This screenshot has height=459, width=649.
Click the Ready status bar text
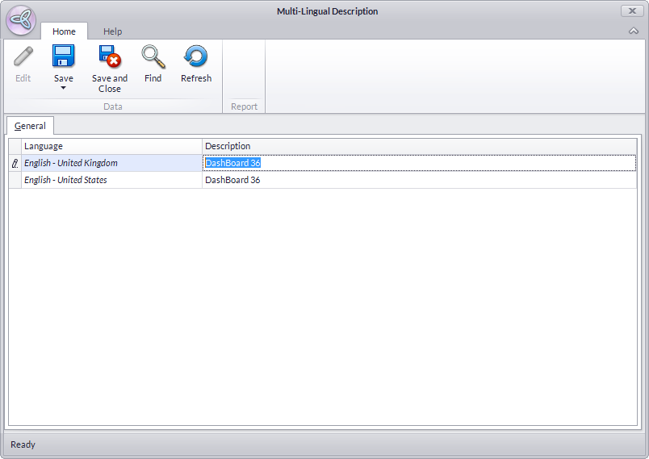pos(23,444)
